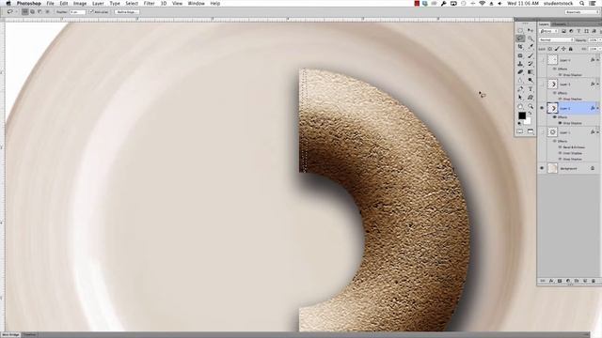Create new adjustment layer
602x338 pixels.
coord(568,281)
